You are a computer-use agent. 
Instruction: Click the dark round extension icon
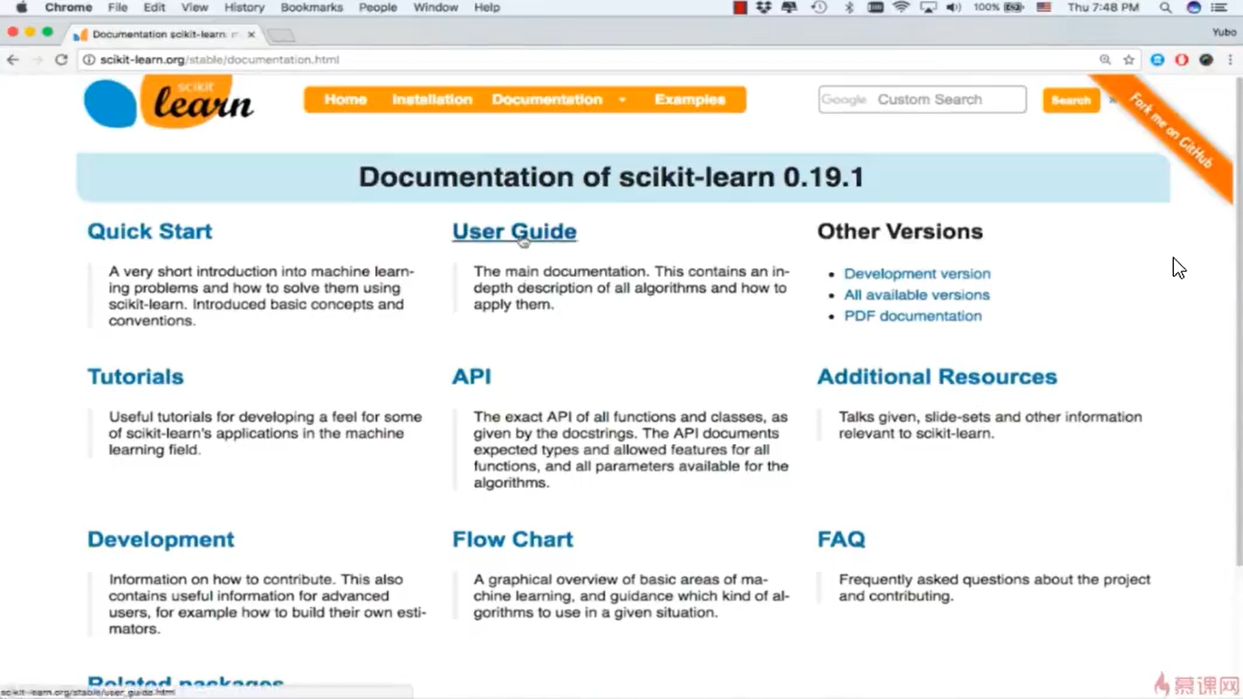coord(1206,60)
